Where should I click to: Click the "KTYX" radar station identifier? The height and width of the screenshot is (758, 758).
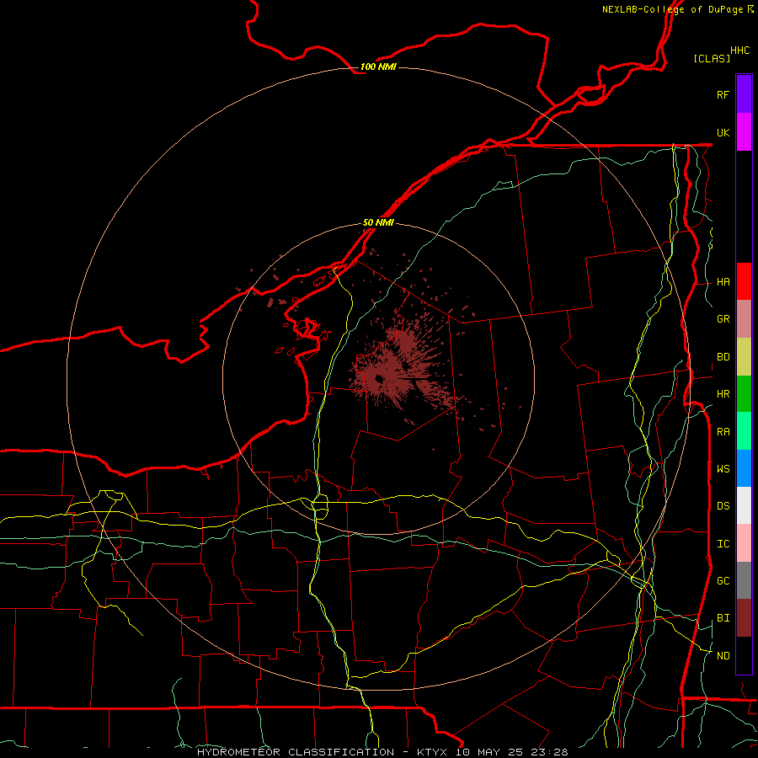[432, 752]
